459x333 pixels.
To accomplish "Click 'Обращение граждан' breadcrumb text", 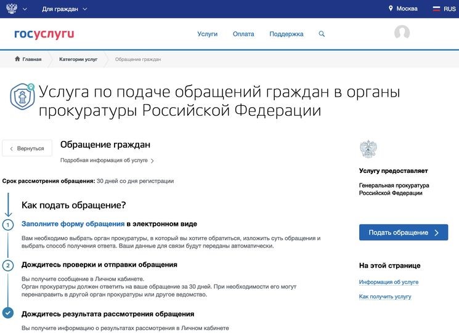I will tap(138, 59).
